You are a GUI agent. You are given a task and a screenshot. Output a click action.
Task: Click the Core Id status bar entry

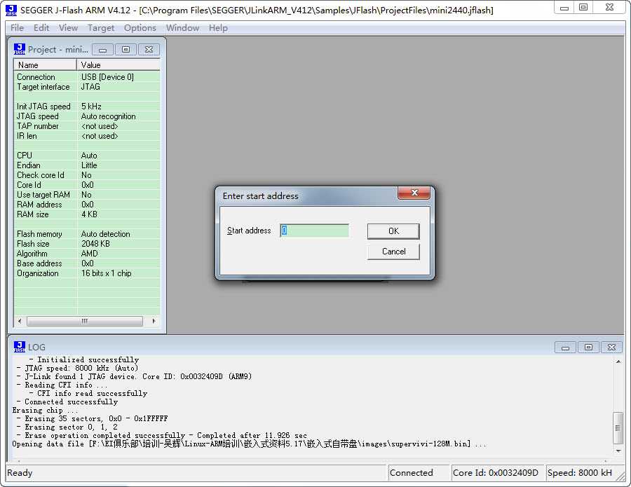497,472
